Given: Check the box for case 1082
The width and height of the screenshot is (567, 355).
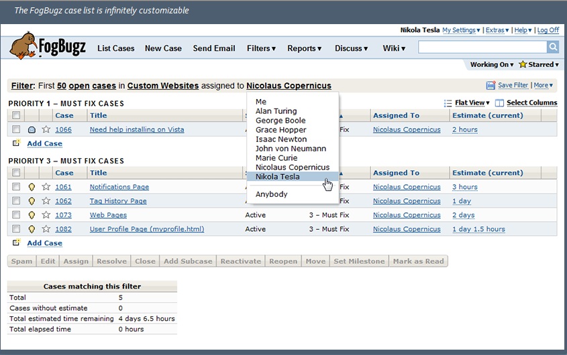Looking at the screenshot, I should (x=16, y=229).
